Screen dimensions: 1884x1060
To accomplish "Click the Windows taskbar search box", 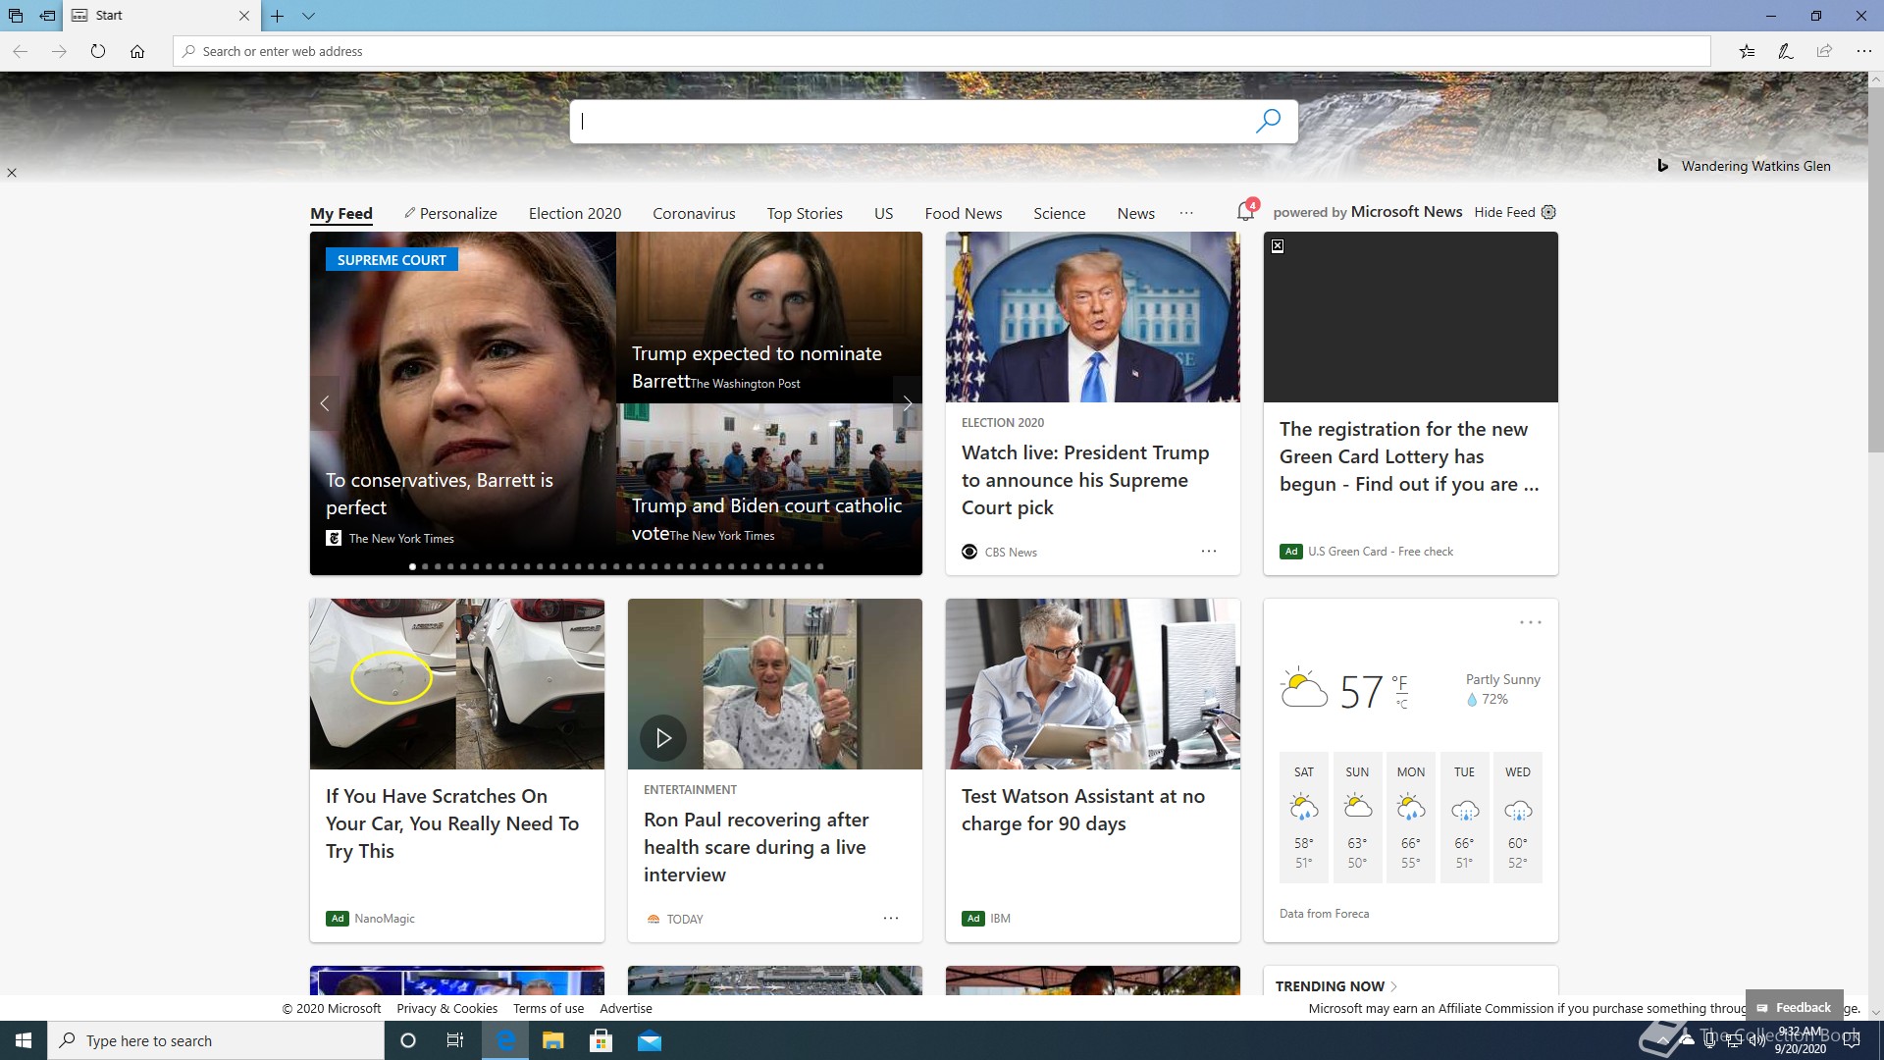I will [x=216, y=1040].
